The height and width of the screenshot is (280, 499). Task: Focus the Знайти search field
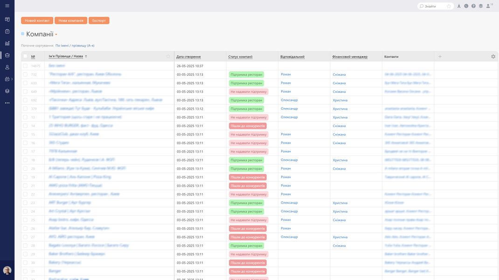pyautogui.click(x=434, y=6)
